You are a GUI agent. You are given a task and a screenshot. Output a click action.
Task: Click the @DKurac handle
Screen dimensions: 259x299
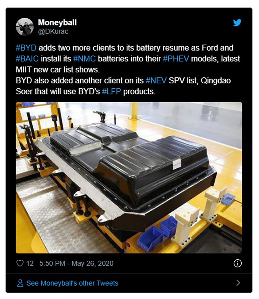coord(53,31)
